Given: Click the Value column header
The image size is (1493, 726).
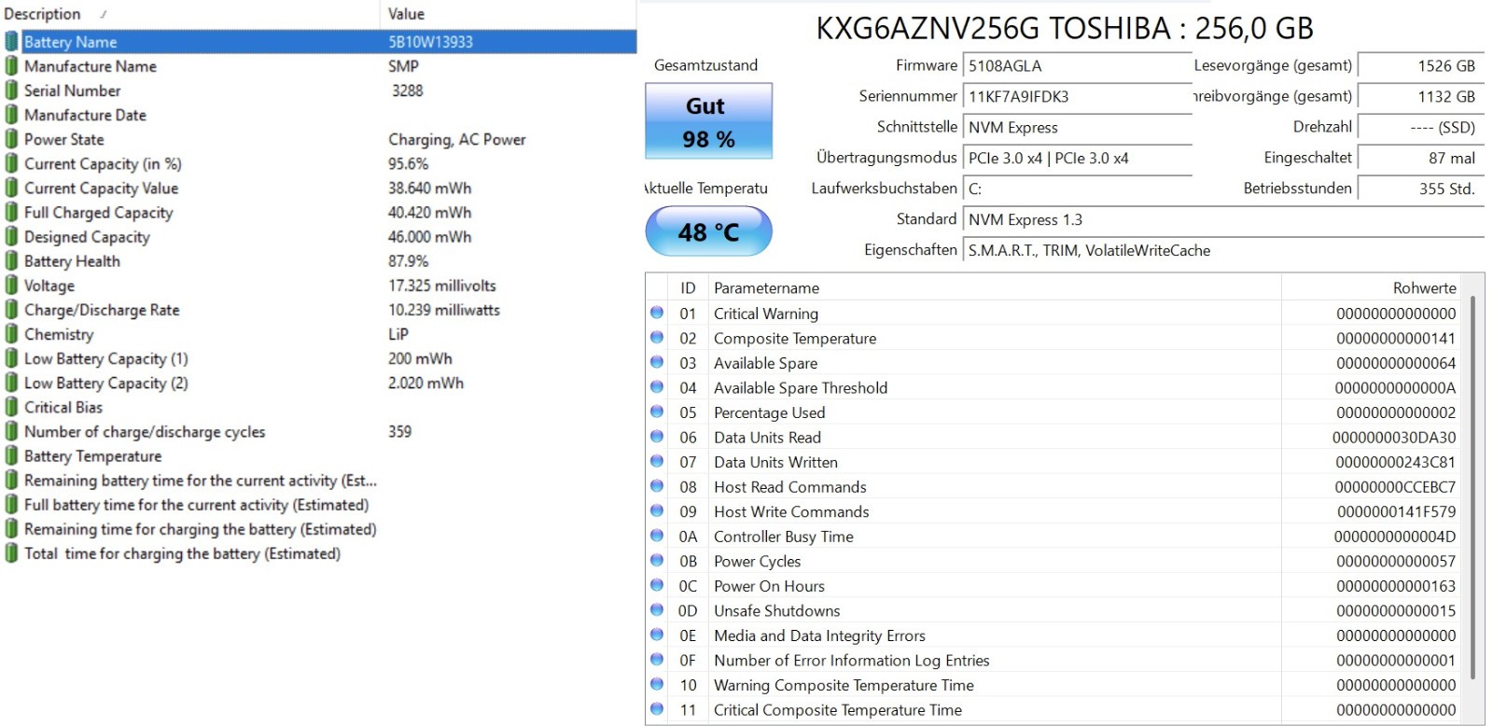Looking at the screenshot, I should 509,14.
